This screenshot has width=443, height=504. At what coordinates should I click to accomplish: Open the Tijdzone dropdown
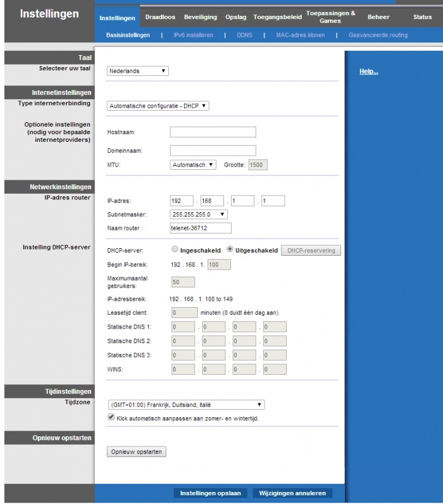click(x=185, y=405)
